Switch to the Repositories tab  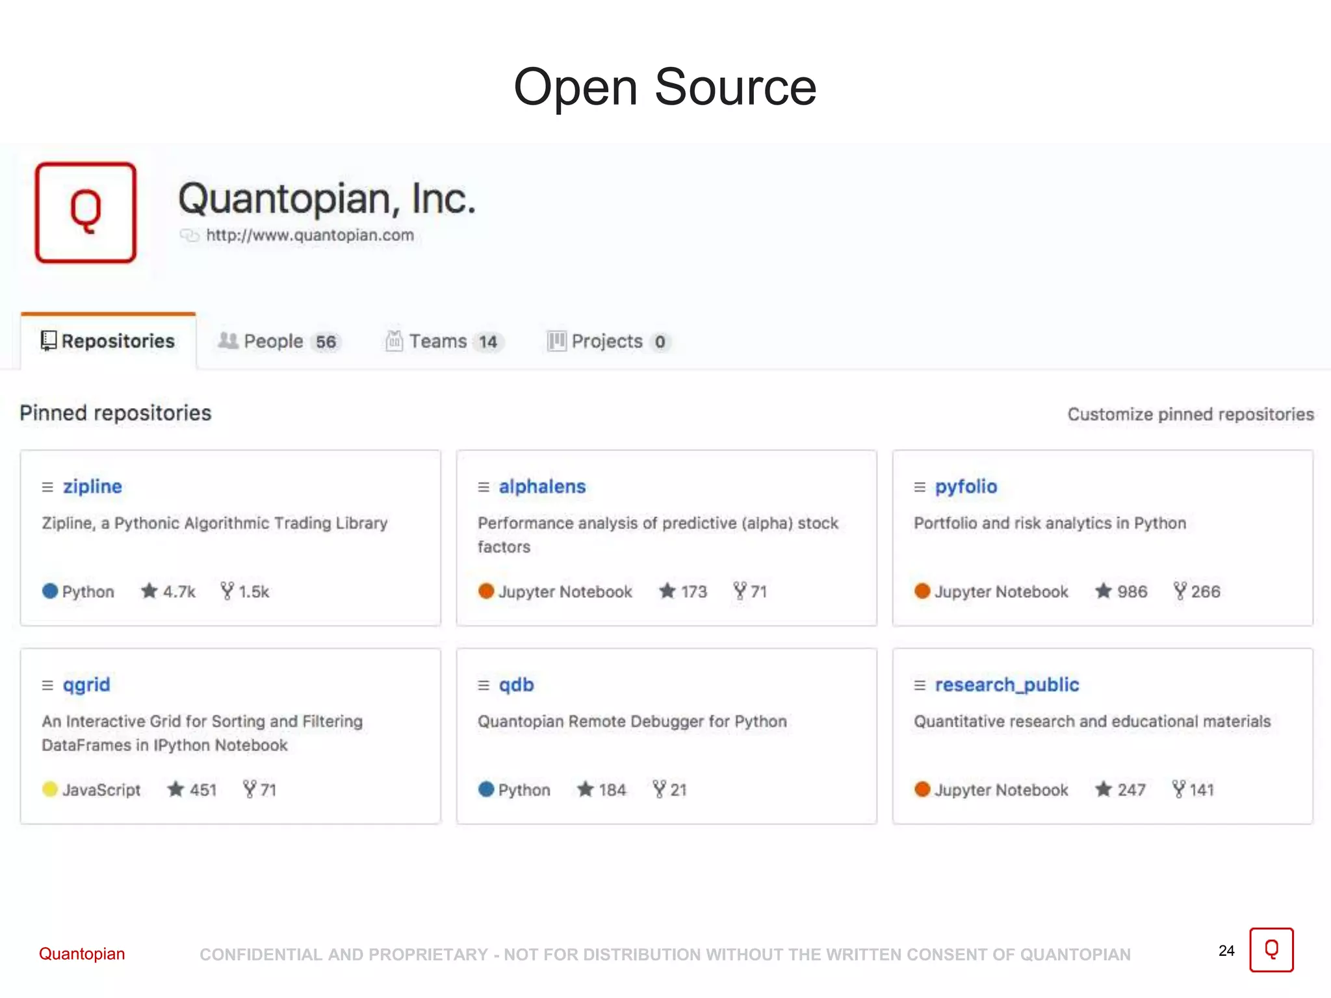[109, 340]
